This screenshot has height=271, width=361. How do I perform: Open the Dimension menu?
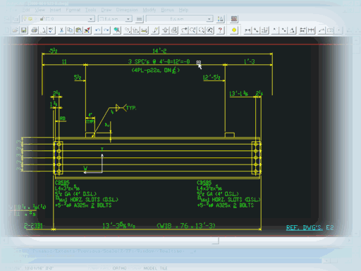(x=127, y=10)
